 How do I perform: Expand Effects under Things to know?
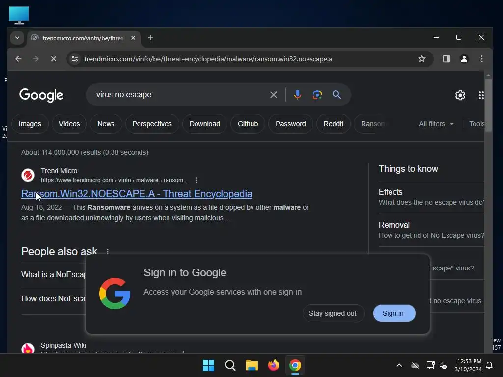(431, 197)
